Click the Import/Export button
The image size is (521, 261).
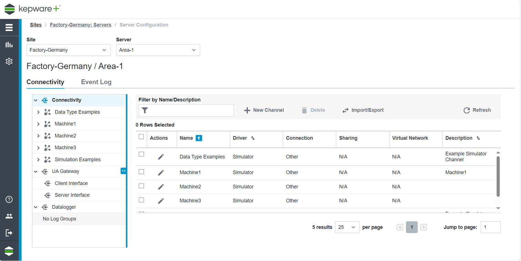pyautogui.click(x=363, y=110)
